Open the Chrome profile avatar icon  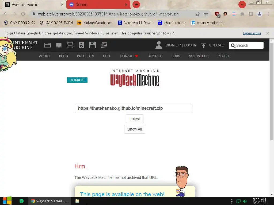click(x=260, y=14)
